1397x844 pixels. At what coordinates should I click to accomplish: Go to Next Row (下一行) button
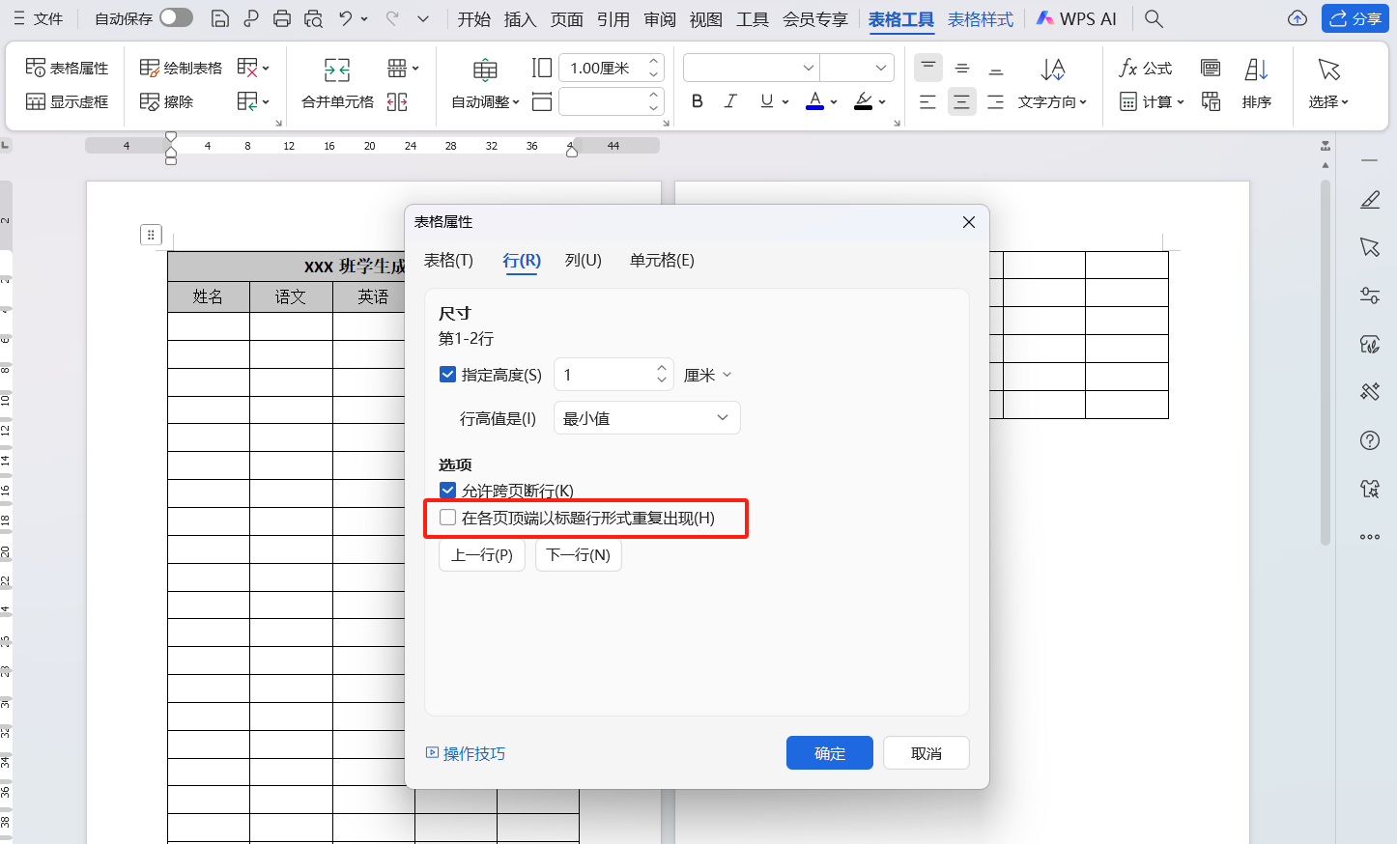coord(578,555)
